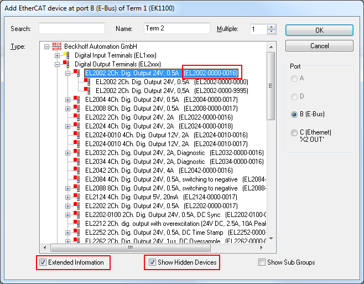Select EL2002 (EL2002-0000-0000) tree entry

pyautogui.click(x=172, y=82)
